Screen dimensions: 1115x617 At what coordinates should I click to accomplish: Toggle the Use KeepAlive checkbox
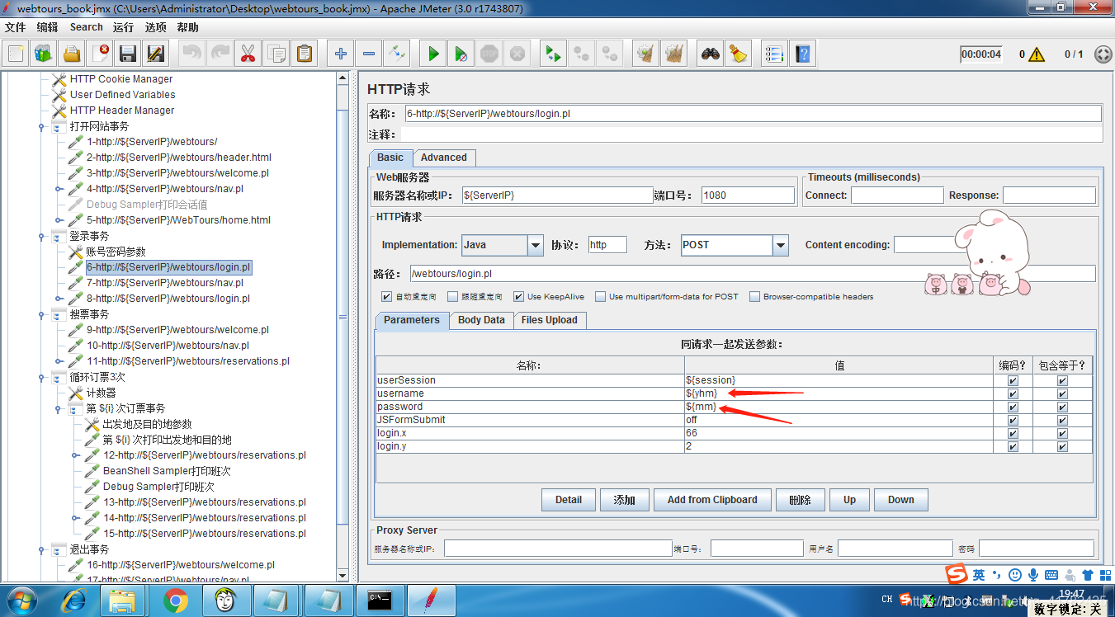click(x=518, y=296)
